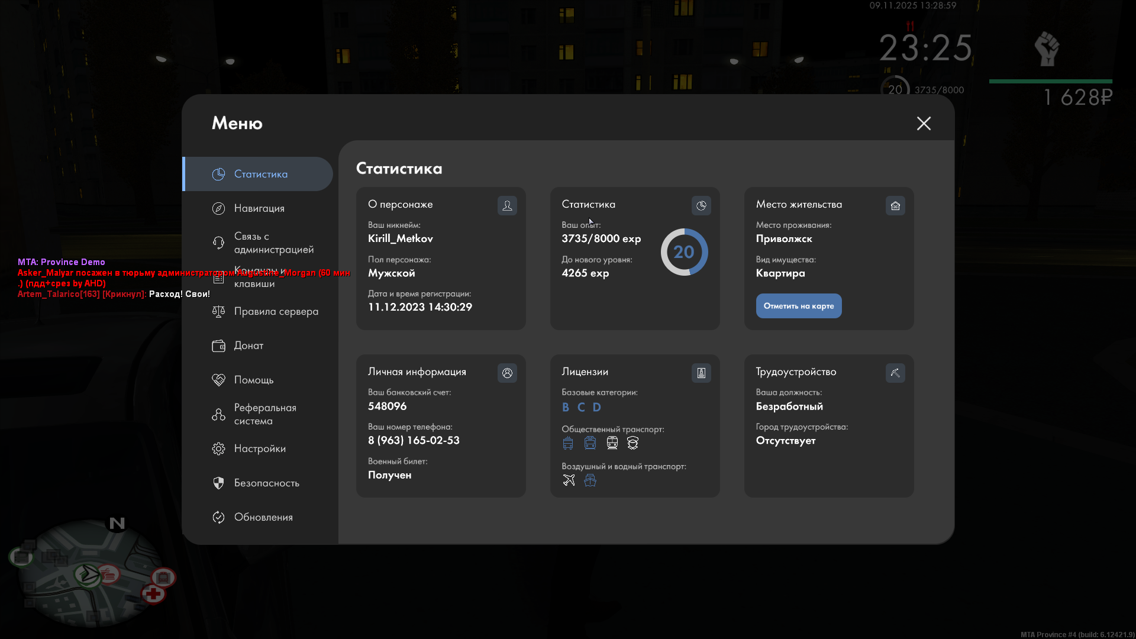Go to Правила сервера section
Image resolution: width=1136 pixels, height=639 pixels.
(x=276, y=311)
